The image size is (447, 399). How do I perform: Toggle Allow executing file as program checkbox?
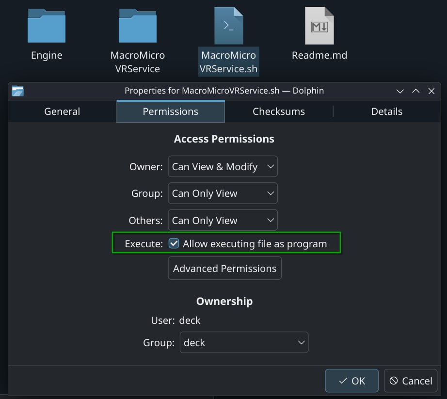(174, 243)
